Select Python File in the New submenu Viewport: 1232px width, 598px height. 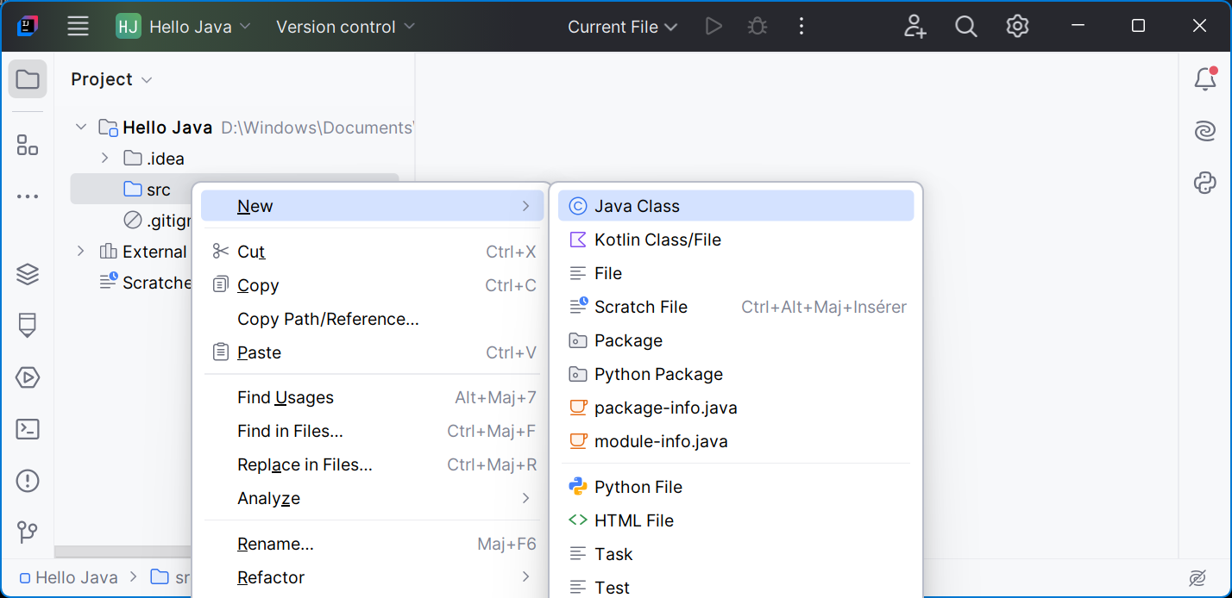tap(638, 487)
